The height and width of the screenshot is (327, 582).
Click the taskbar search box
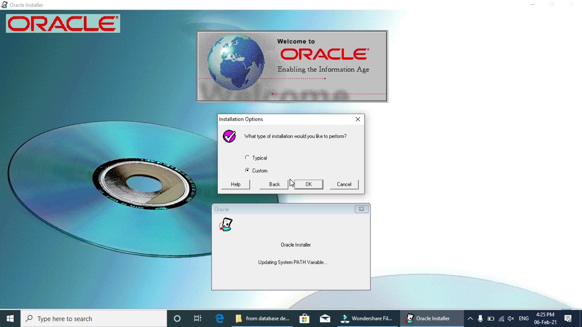(94, 318)
